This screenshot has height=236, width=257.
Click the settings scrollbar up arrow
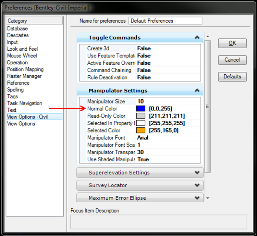tap(208, 36)
